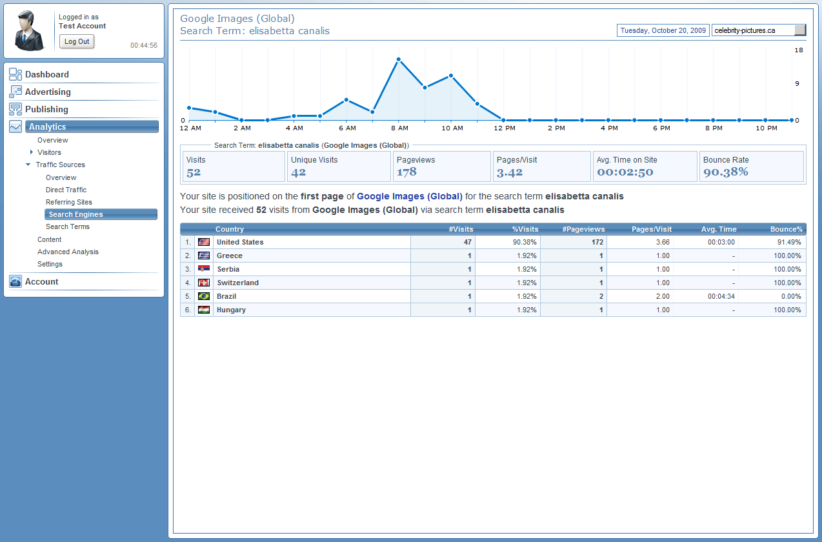The height and width of the screenshot is (542, 822).
Task: Open the Advertising menu
Action: click(x=48, y=92)
